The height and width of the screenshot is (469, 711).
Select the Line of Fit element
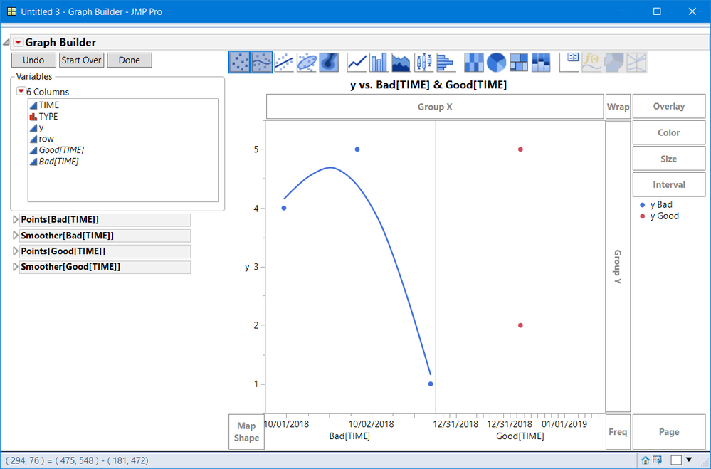[284, 62]
